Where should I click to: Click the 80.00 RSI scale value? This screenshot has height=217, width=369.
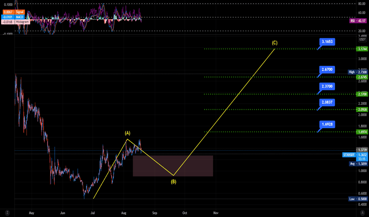[x=362, y=4]
